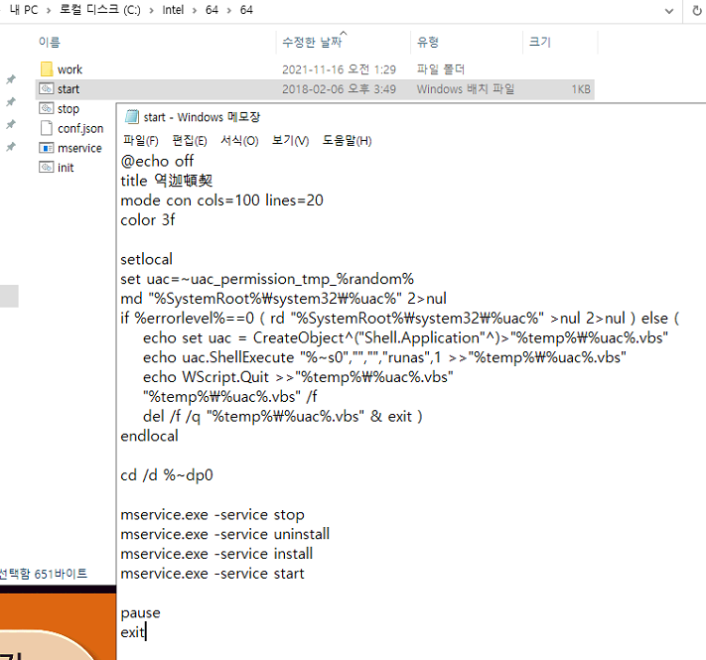The height and width of the screenshot is (660, 706).
Task: Place cursor on 'endlocal' line
Action: (150, 436)
